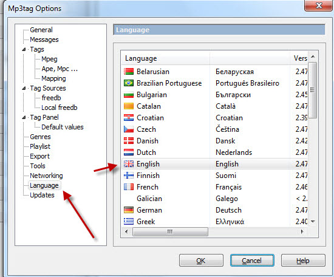Click the Belarusian flag icon
The image size is (334, 277).
coord(129,72)
